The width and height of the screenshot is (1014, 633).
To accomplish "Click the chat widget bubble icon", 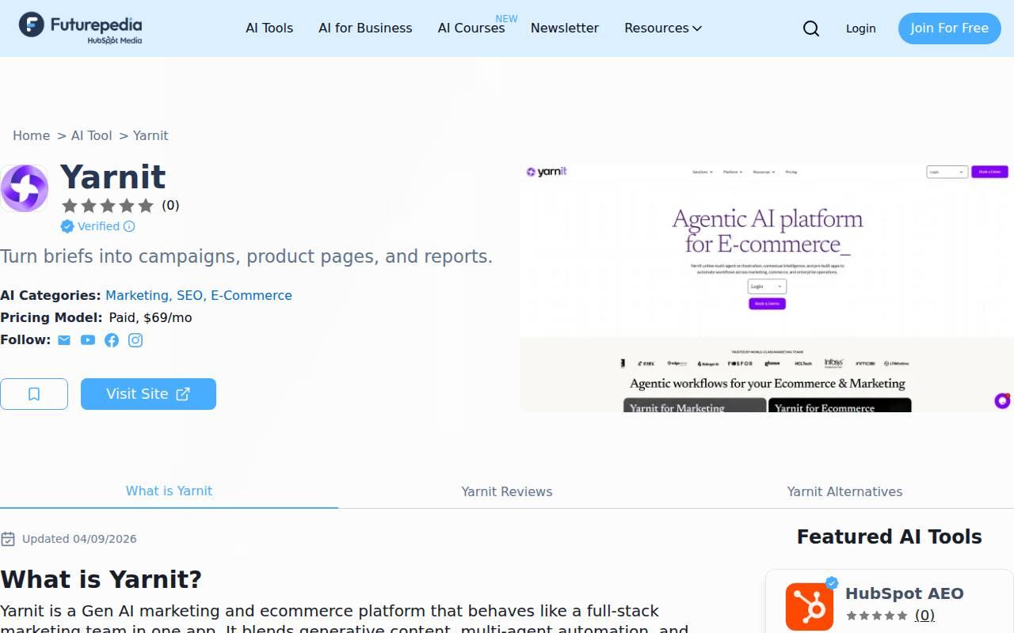I will (x=1002, y=401).
